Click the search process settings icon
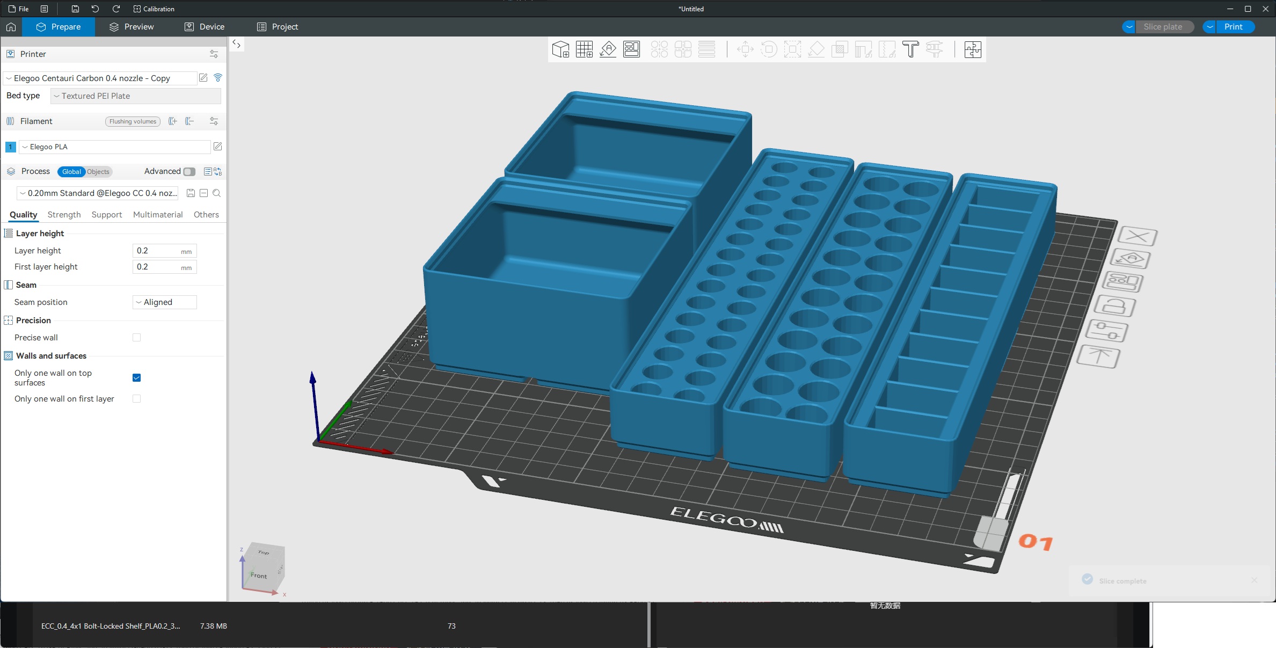This screenshot has width=1276, height=648. coord(217,193)
